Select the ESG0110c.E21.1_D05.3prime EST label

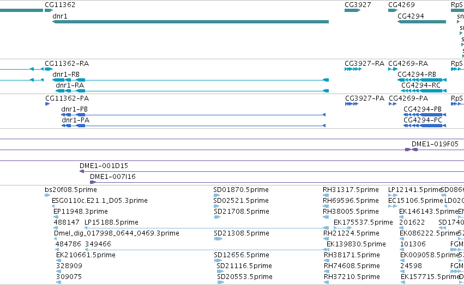(100, 201)
